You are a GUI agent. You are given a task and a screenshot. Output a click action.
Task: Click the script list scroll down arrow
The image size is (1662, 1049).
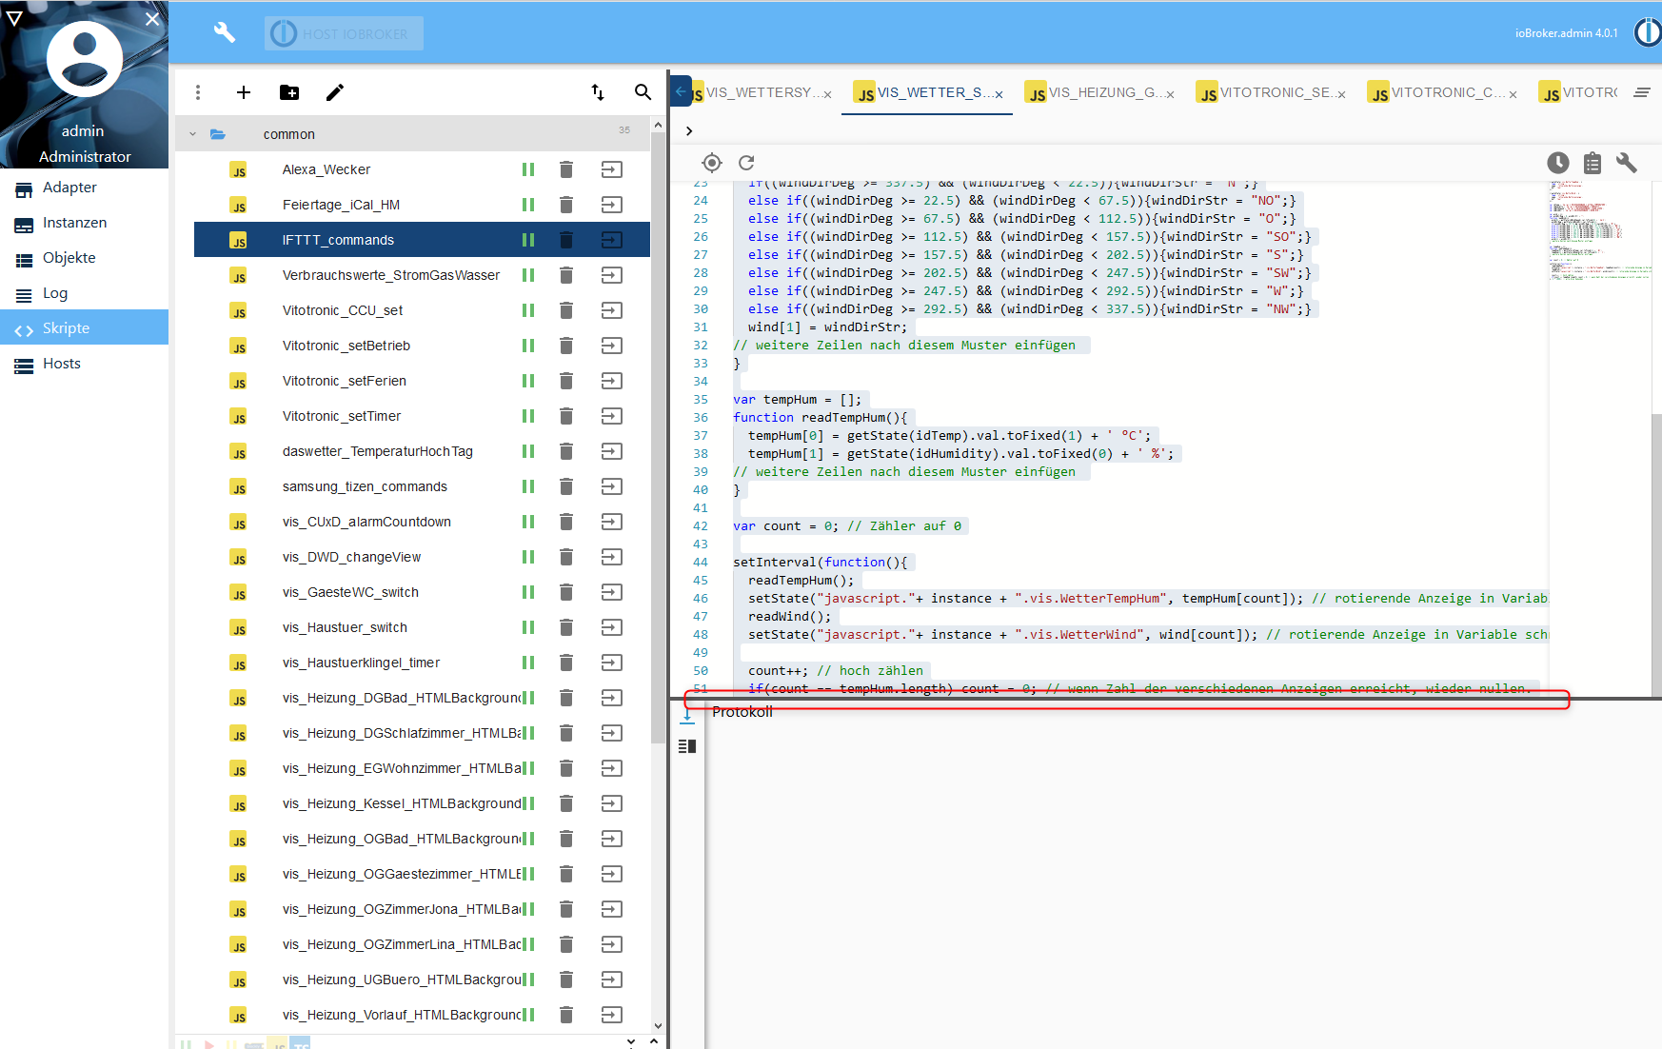pos(658,1026)
